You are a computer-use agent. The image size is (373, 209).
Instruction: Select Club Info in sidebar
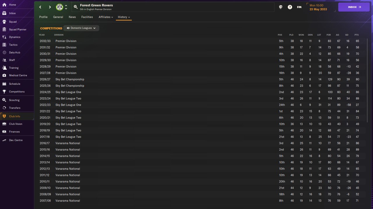click(x=17, y=116)
